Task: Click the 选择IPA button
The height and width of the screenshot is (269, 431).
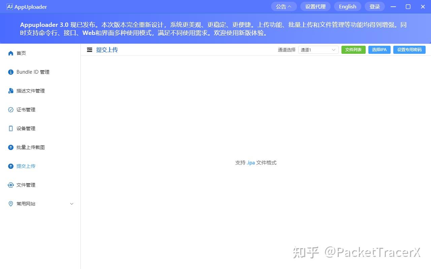Action: [x=379, y=50]
